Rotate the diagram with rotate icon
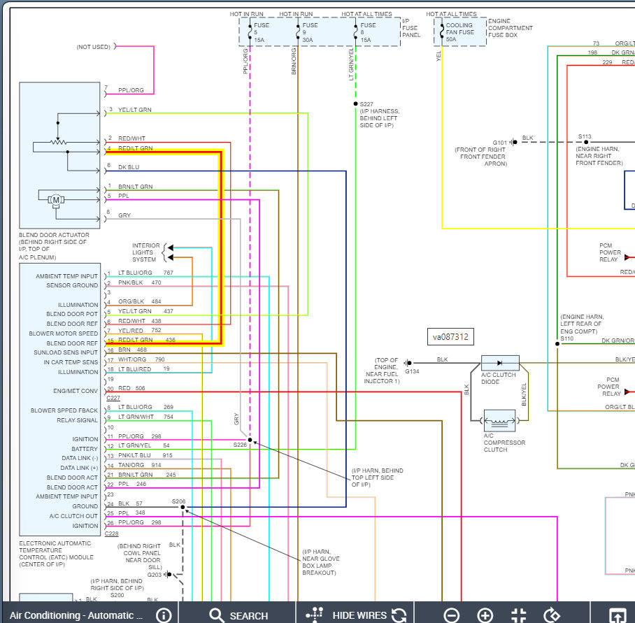 (x=552, y=615)
